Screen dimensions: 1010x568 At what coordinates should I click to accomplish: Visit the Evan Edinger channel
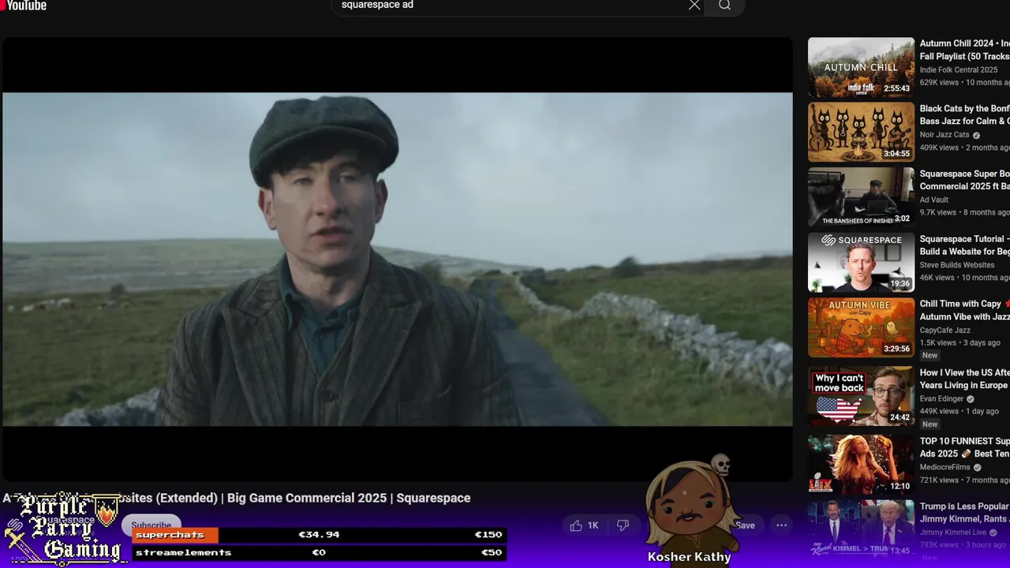[x=941, y=398]
